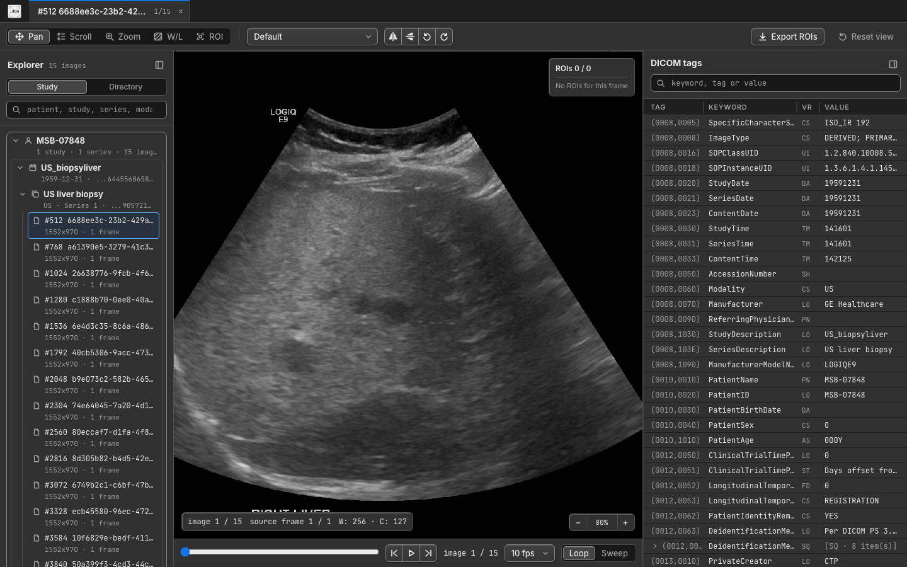Viewport: 907px width, 567px height.
Task: Rotate image clockwise icon
Action: pyautogui.click(x=444, y=37)
